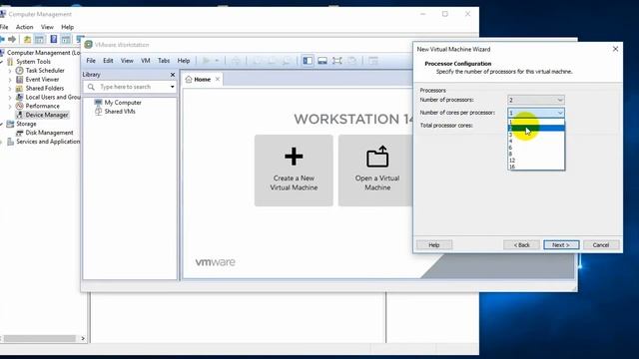Click Next in the New Virtual Machine Wizard
Viewport: 639px width, 359px height.
(561, 245)
